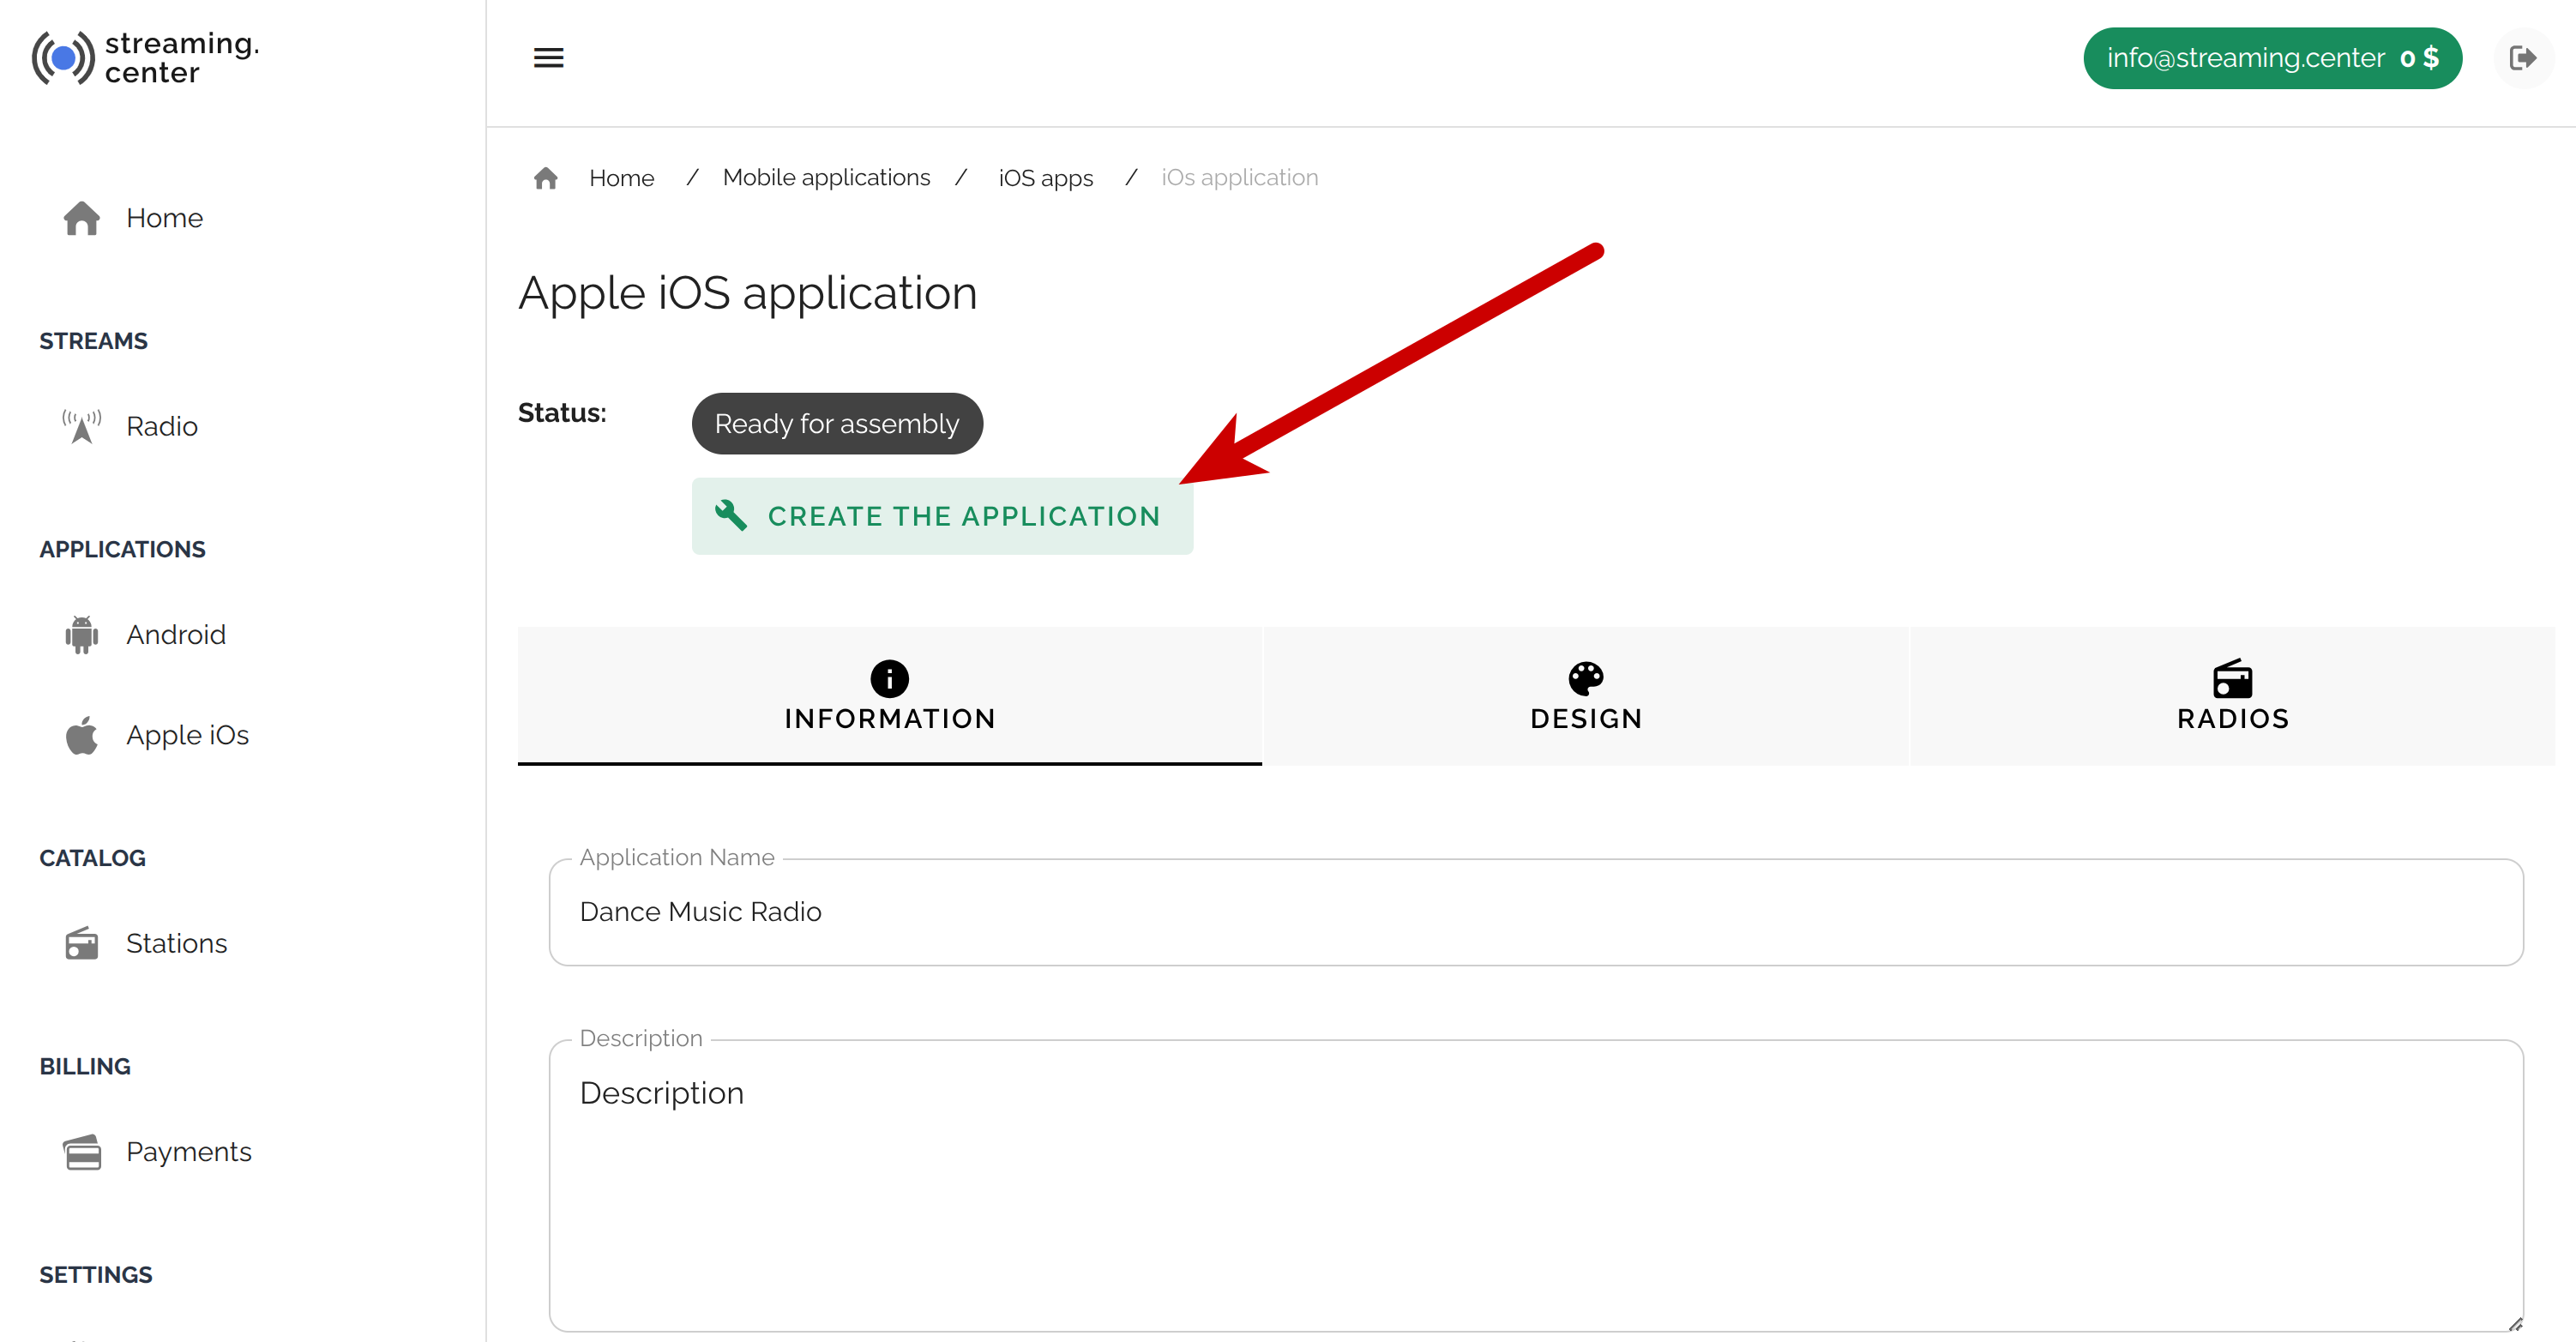
Task: Switch to the Radios tab
Action: pos(2232,696)
